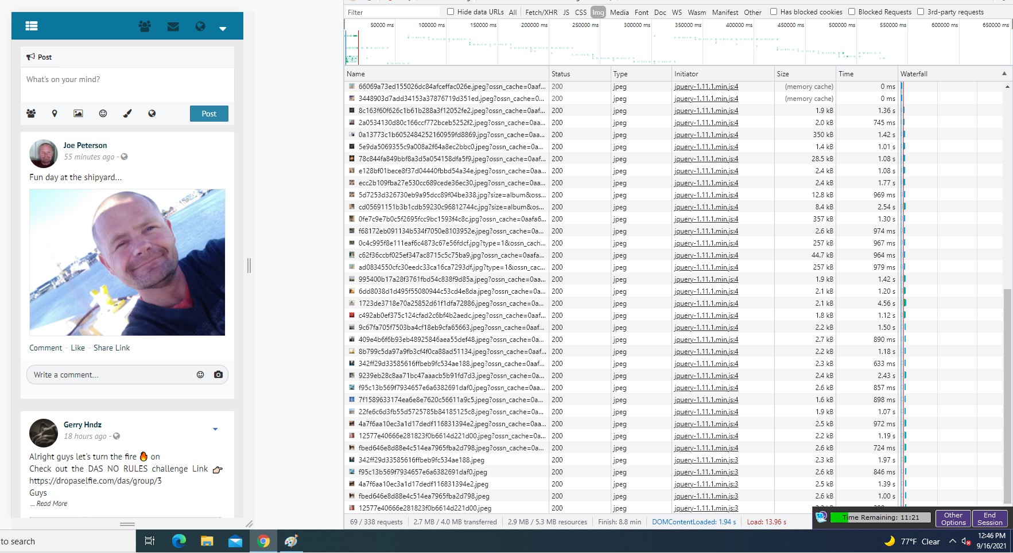Screen dimensions: 1013x553
Task: Open friend requests icon in top bar
Action: coord(145,26)
